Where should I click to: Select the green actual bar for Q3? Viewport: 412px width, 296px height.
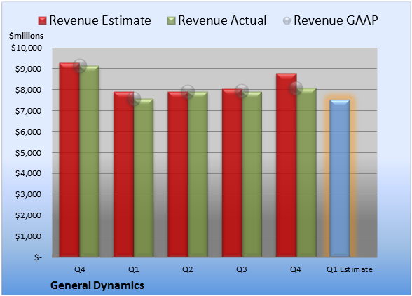tap(252, 174)
